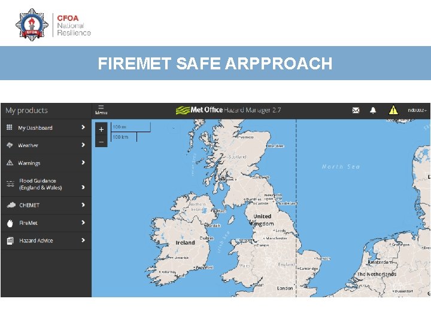Click Amsterdam label on the map
The width and height of the screenshot is (431, 323).
(380, 263)
